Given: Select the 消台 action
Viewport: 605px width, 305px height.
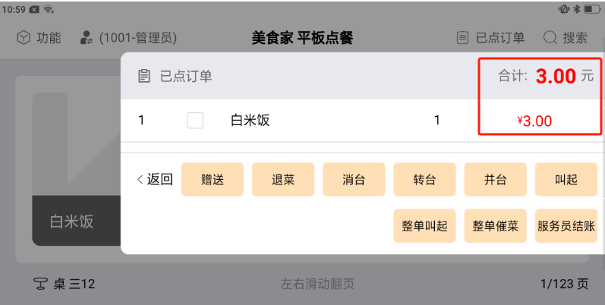Looking at the screenshot, I should [x=354, y=180].
